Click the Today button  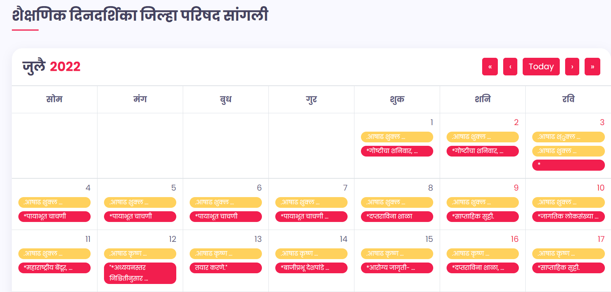click(x=541, y=67)
